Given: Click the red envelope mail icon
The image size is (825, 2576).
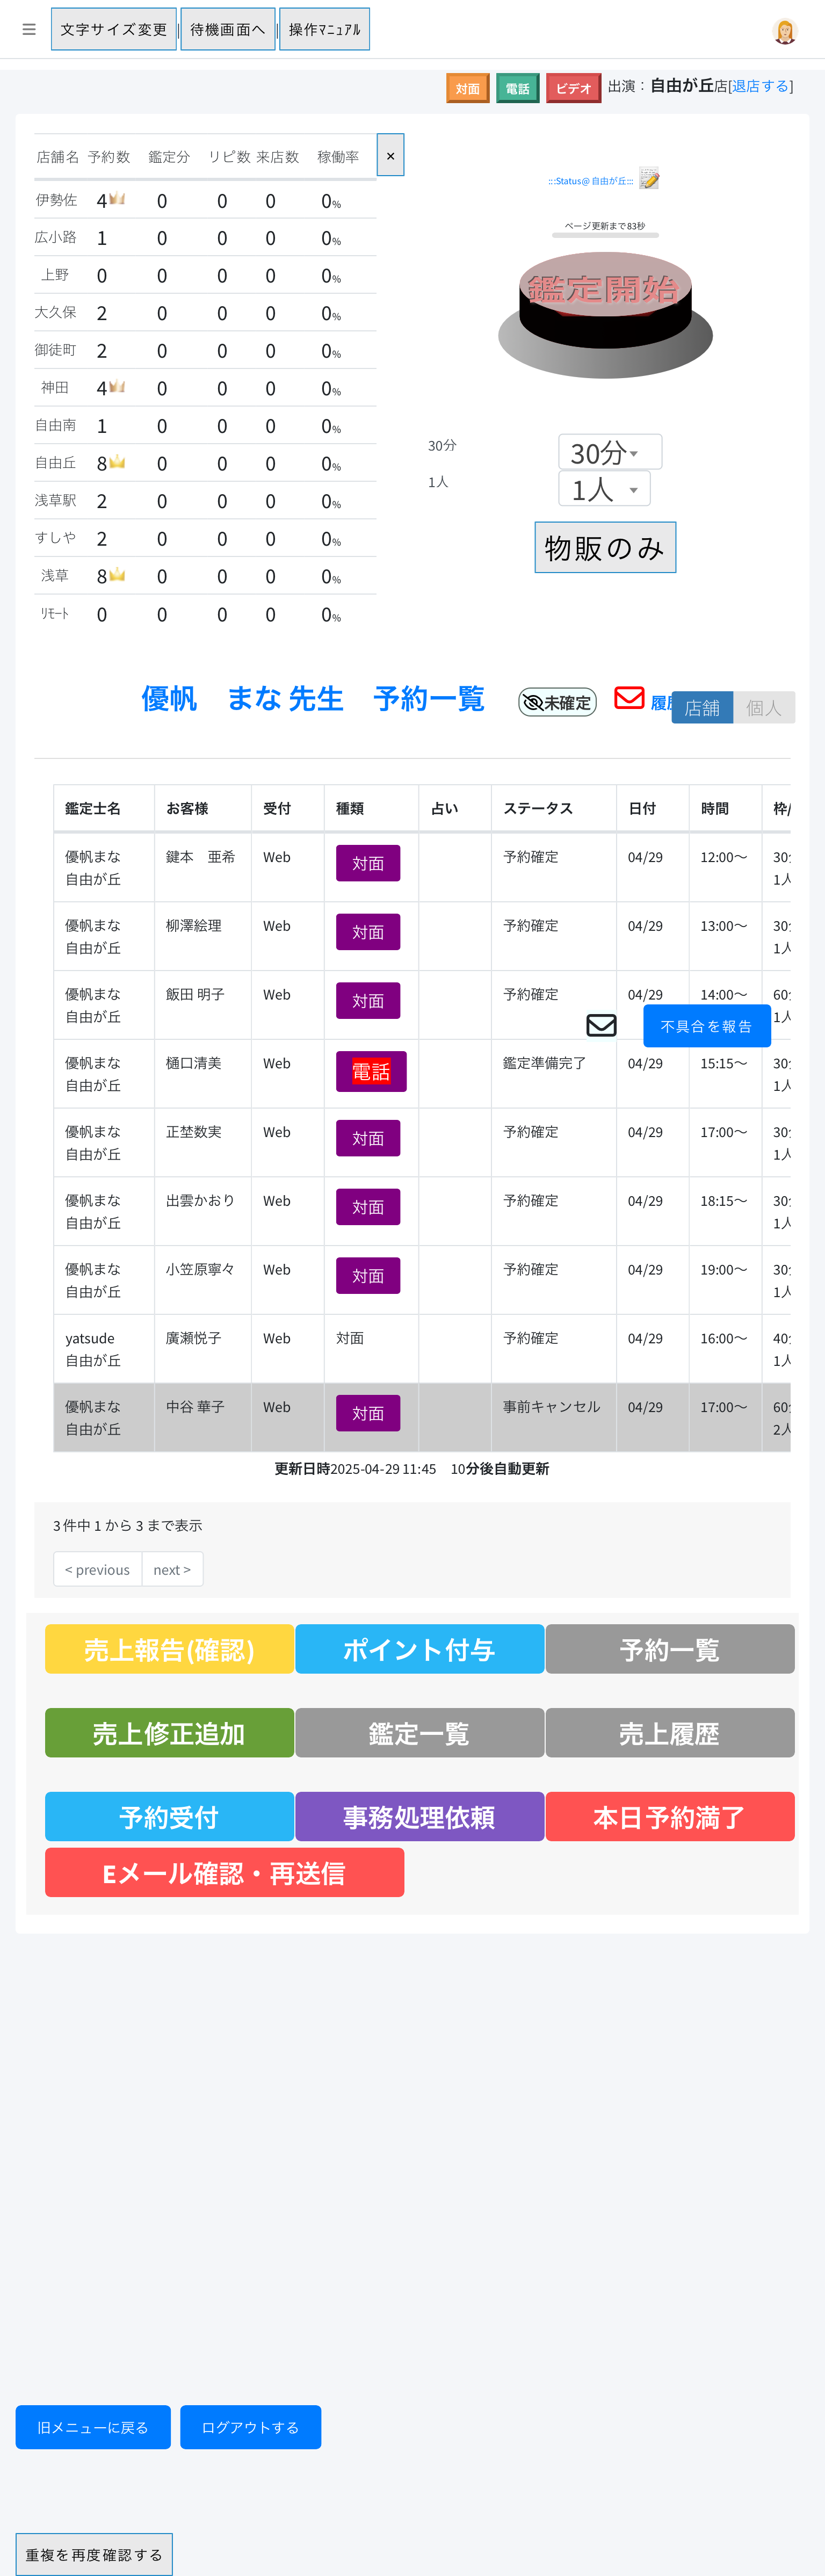Looking at the screenshot, I should 629,698.
